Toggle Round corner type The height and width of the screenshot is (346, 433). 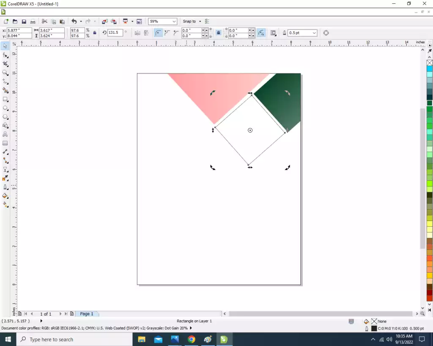click(x=158, y=33)
